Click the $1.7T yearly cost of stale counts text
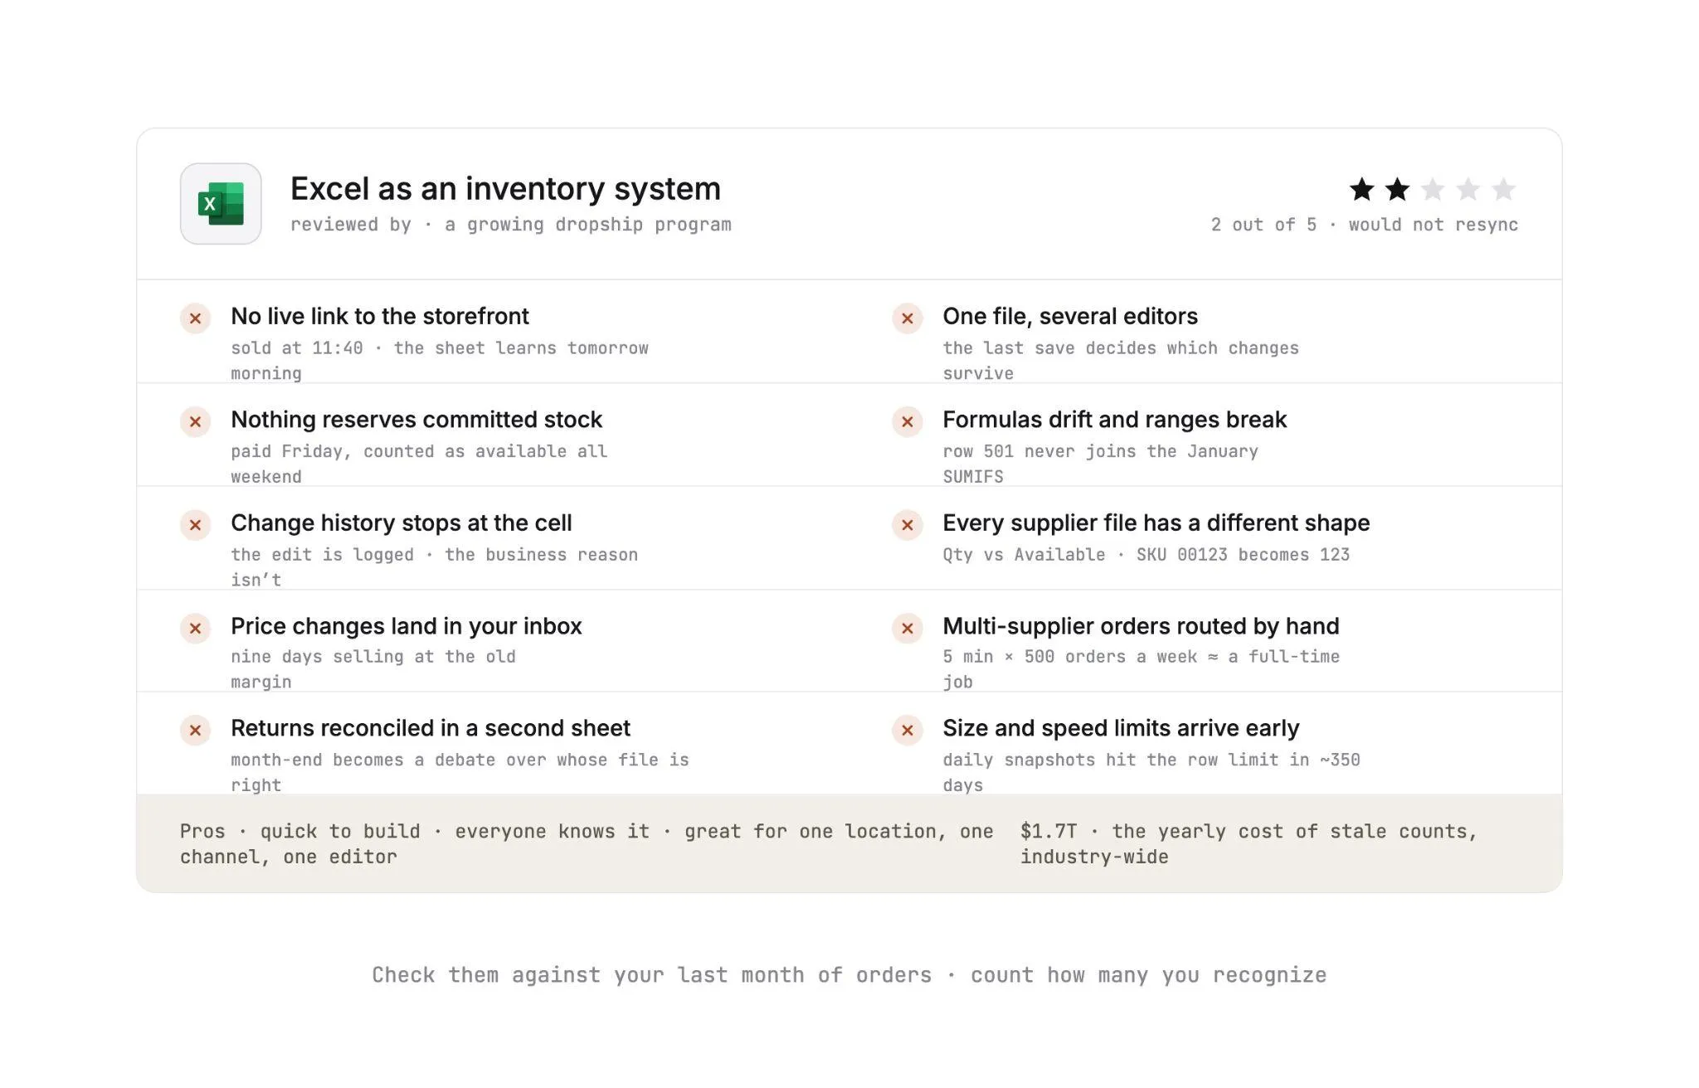 (x=1249, y=844)
